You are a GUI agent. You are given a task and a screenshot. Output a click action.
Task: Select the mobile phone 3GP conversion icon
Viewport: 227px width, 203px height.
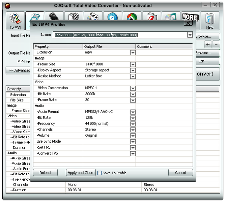pos(54,16)
